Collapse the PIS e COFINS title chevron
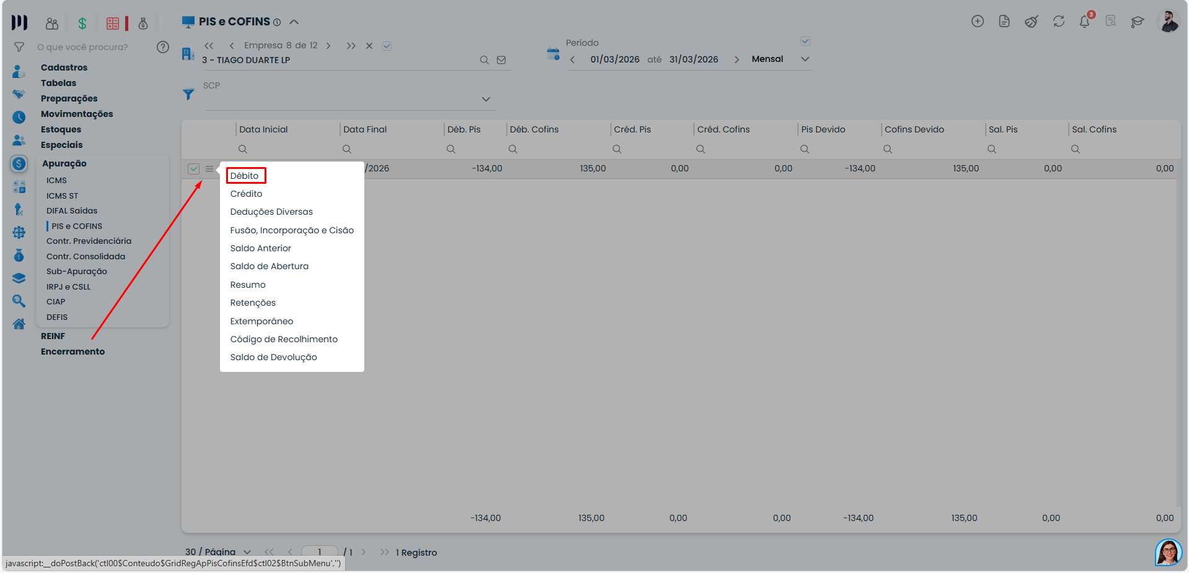This screenshot has height=573, width=1189. (294, 22)
